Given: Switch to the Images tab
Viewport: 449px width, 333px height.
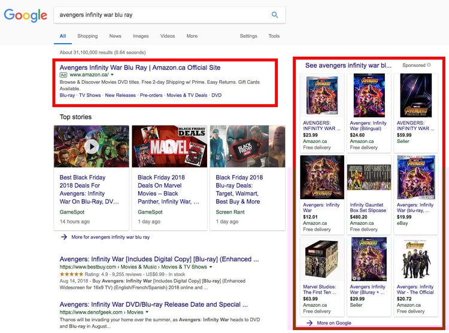Looking at the screenshot, I should [141, 36].
